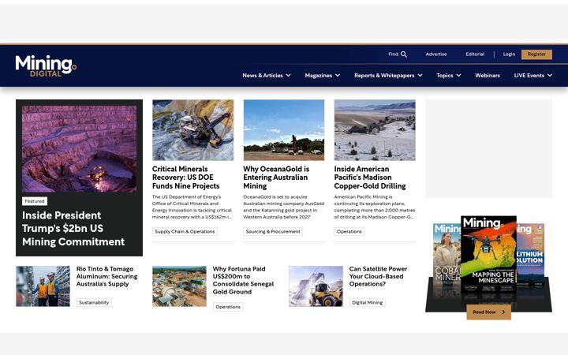The height and width of the screenshot is (355, 568).
Task: Select the Operations tag under Fortuna article
Action: pyautogui.click(x=228, y=307)
